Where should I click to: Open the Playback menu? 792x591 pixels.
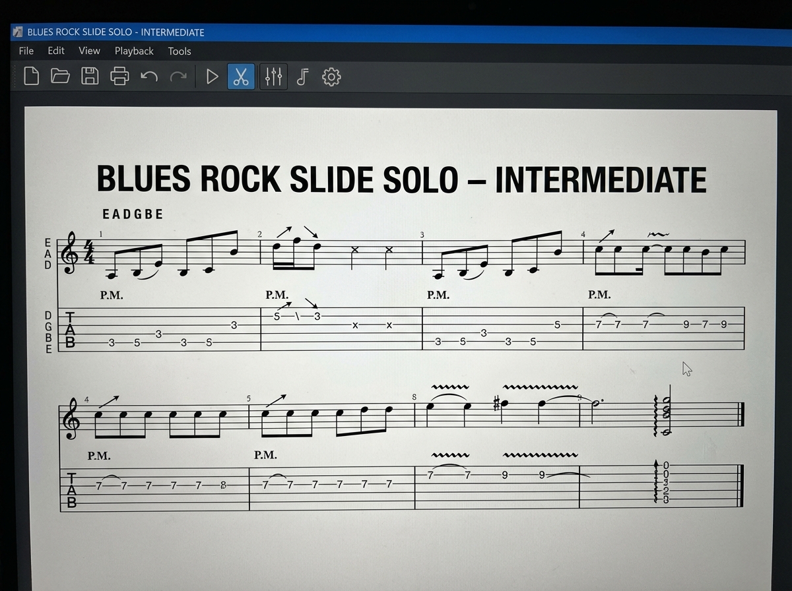(x=133, y=51)
